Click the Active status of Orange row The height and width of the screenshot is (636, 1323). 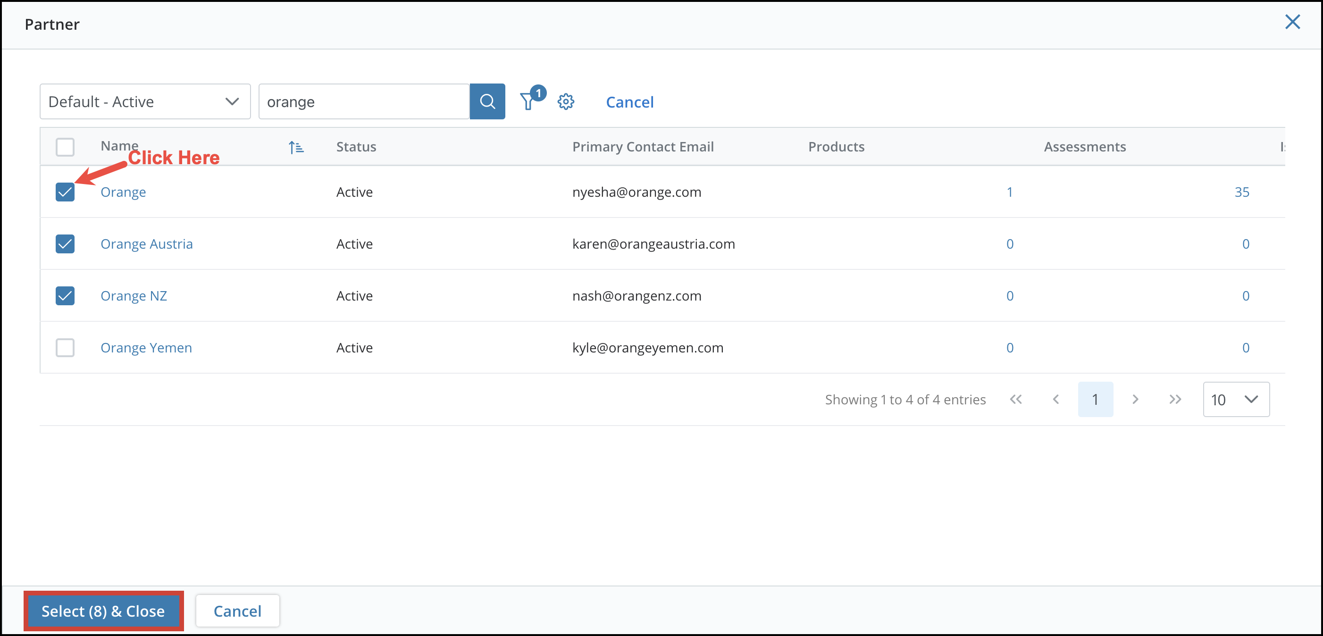(x=354, y=192)
